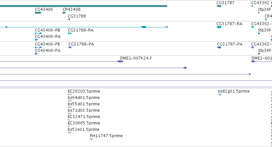Select the CG43406 gene arrow glyph
Screen dimensions: 272x147
tap(38, 13)
